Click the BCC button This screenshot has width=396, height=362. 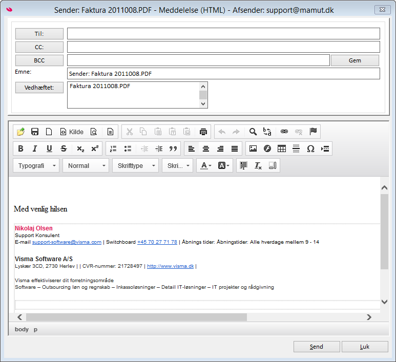tap(39, 60)
